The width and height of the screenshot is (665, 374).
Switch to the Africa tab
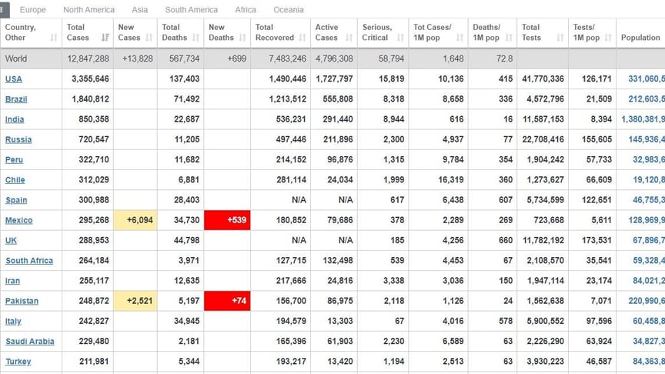[246, 10]
